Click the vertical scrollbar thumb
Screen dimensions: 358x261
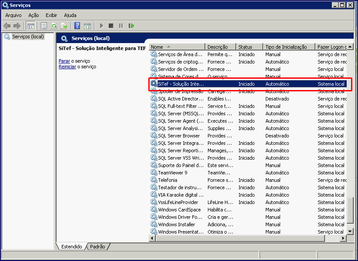[x=350, y=210]
